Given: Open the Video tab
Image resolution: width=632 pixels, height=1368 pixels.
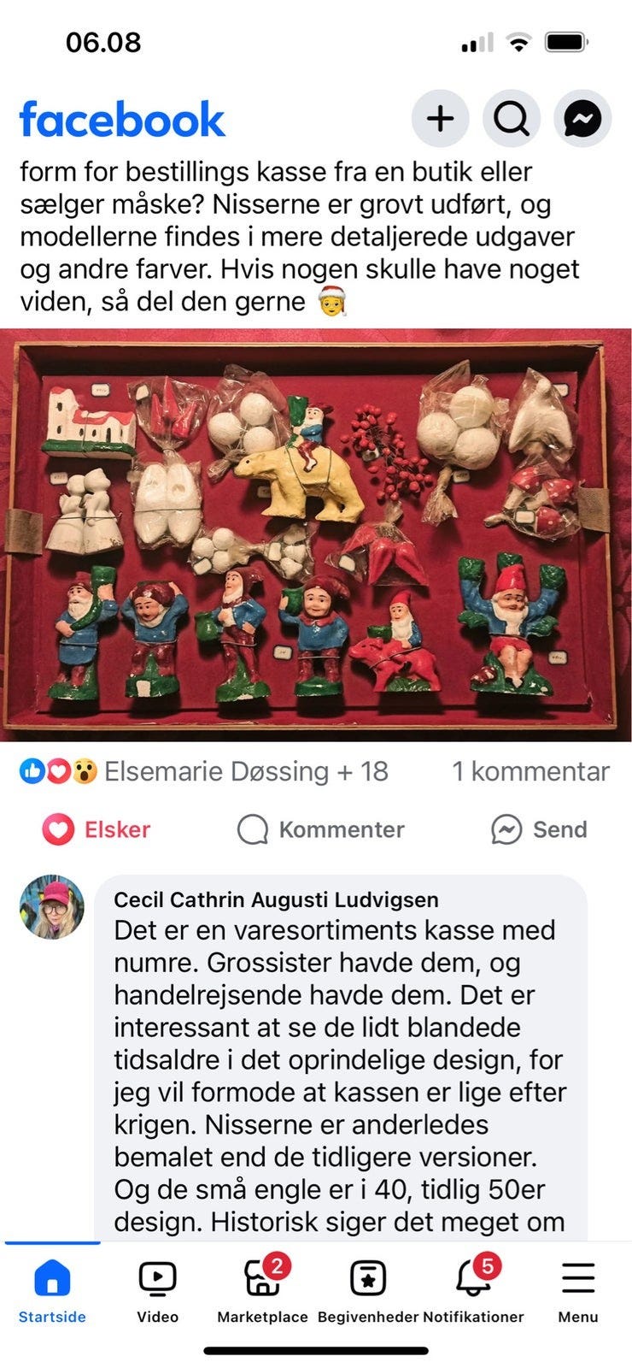Looking at the screenshot, I should (x=158, y=1291).
